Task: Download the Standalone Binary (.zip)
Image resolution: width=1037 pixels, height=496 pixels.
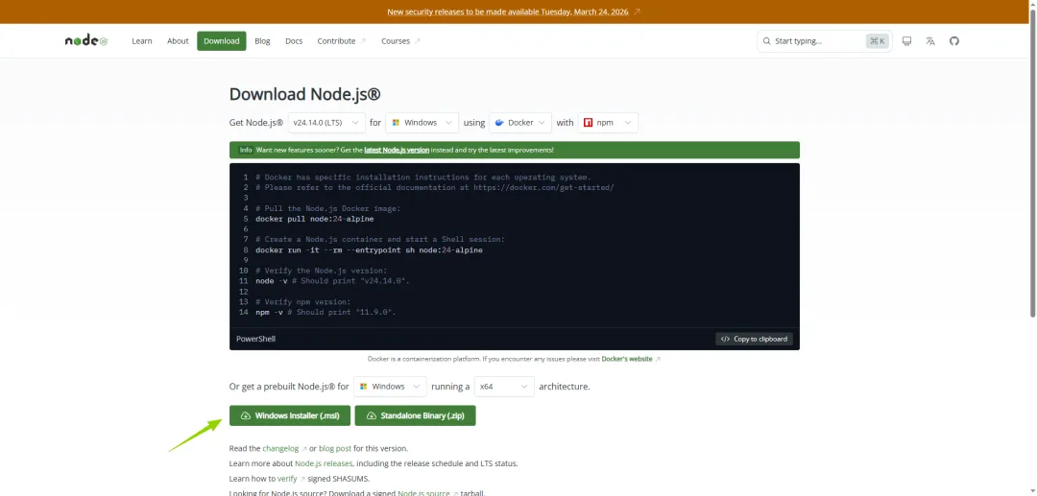Action: pos(416,415)
